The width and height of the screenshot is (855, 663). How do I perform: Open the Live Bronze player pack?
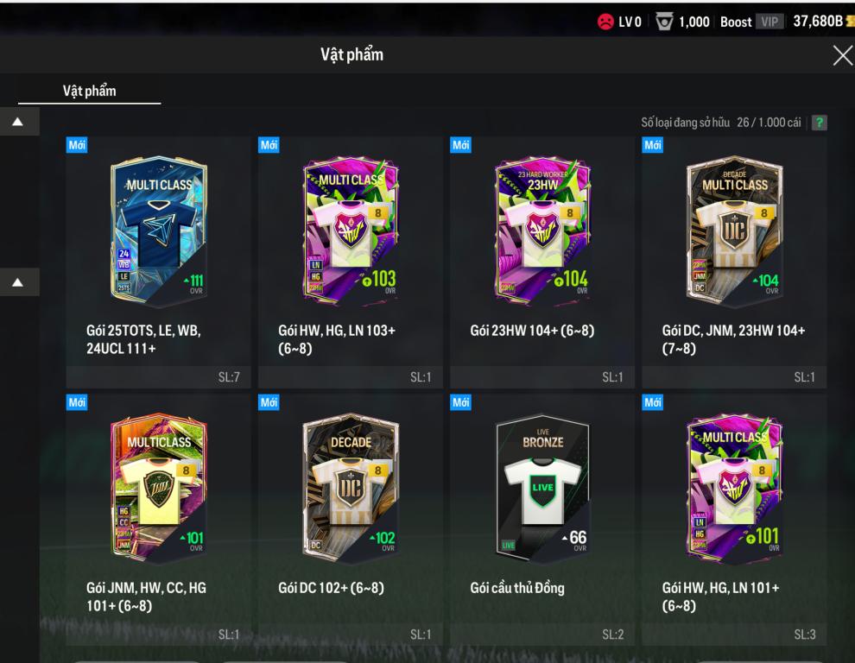pyautogui.click(x=542, y=520)
